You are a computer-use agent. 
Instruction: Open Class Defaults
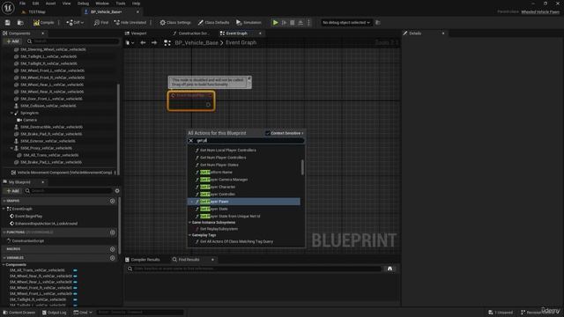point(213,23)
